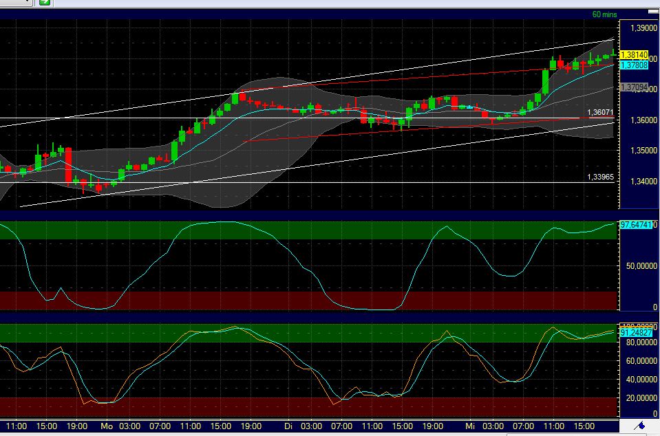Image resolution: width=660 pixels, height=436 pixels.
Task: Click the blue flag icon at chart corner
Action: 639,426
